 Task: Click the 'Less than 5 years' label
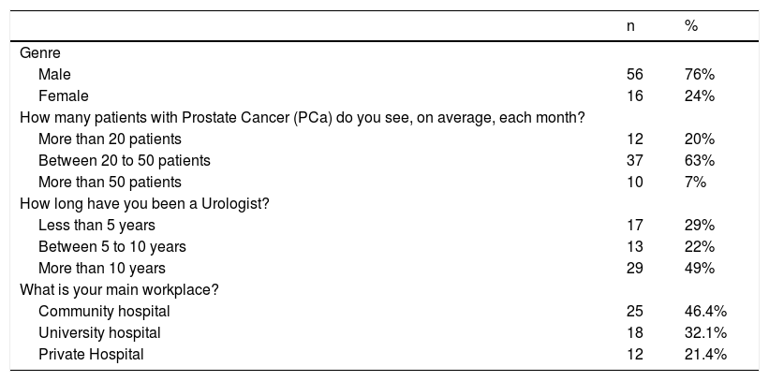[x=96, y=225]
